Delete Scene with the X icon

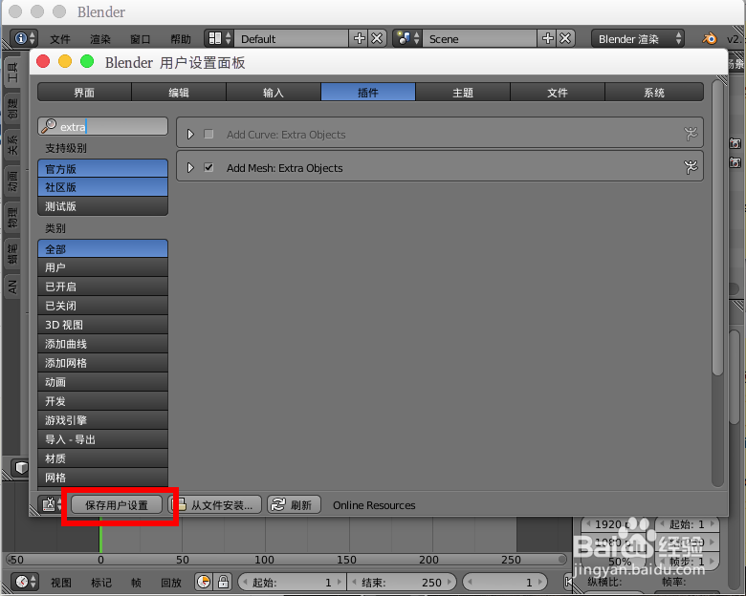[565, 38]
